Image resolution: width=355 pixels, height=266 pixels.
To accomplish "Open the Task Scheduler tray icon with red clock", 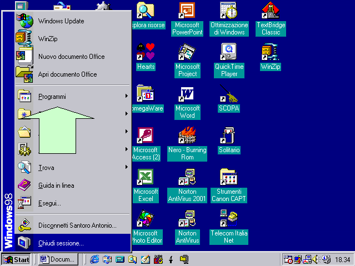I will coord(288,259).
